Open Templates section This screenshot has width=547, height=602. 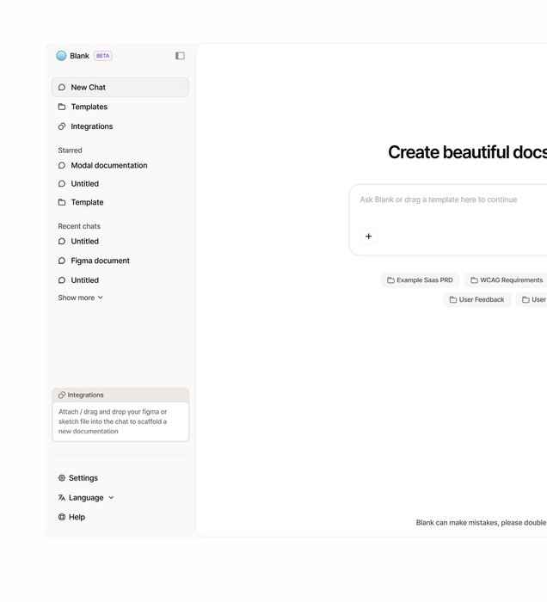tap(120, 107)
